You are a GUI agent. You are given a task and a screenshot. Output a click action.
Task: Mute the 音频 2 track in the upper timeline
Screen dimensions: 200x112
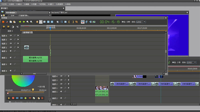[x=11, y=58]
